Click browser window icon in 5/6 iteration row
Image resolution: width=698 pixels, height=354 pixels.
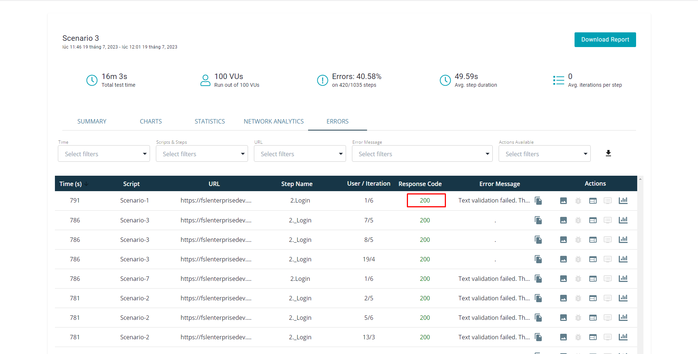pos(593,318)
